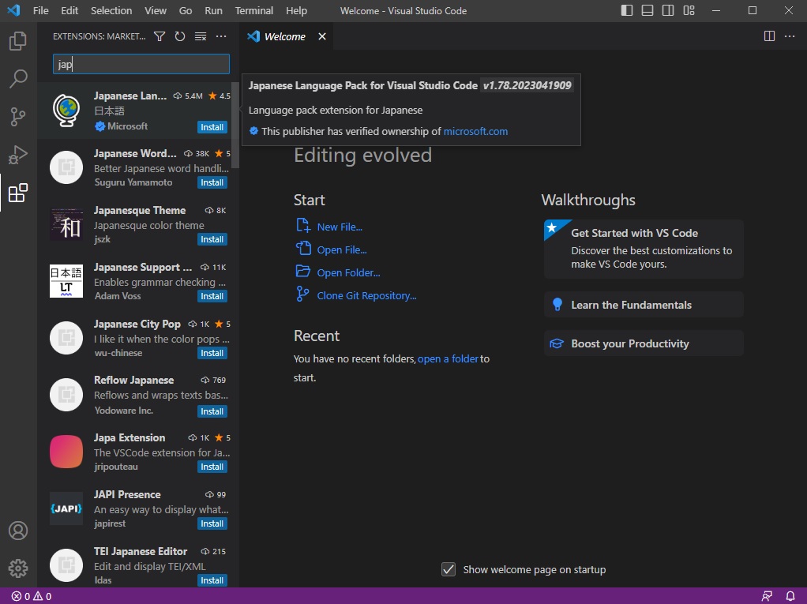Screen dimensions: 807x604
Task: Install the Japanese Language Pack extension
Action: click(212, 126)
